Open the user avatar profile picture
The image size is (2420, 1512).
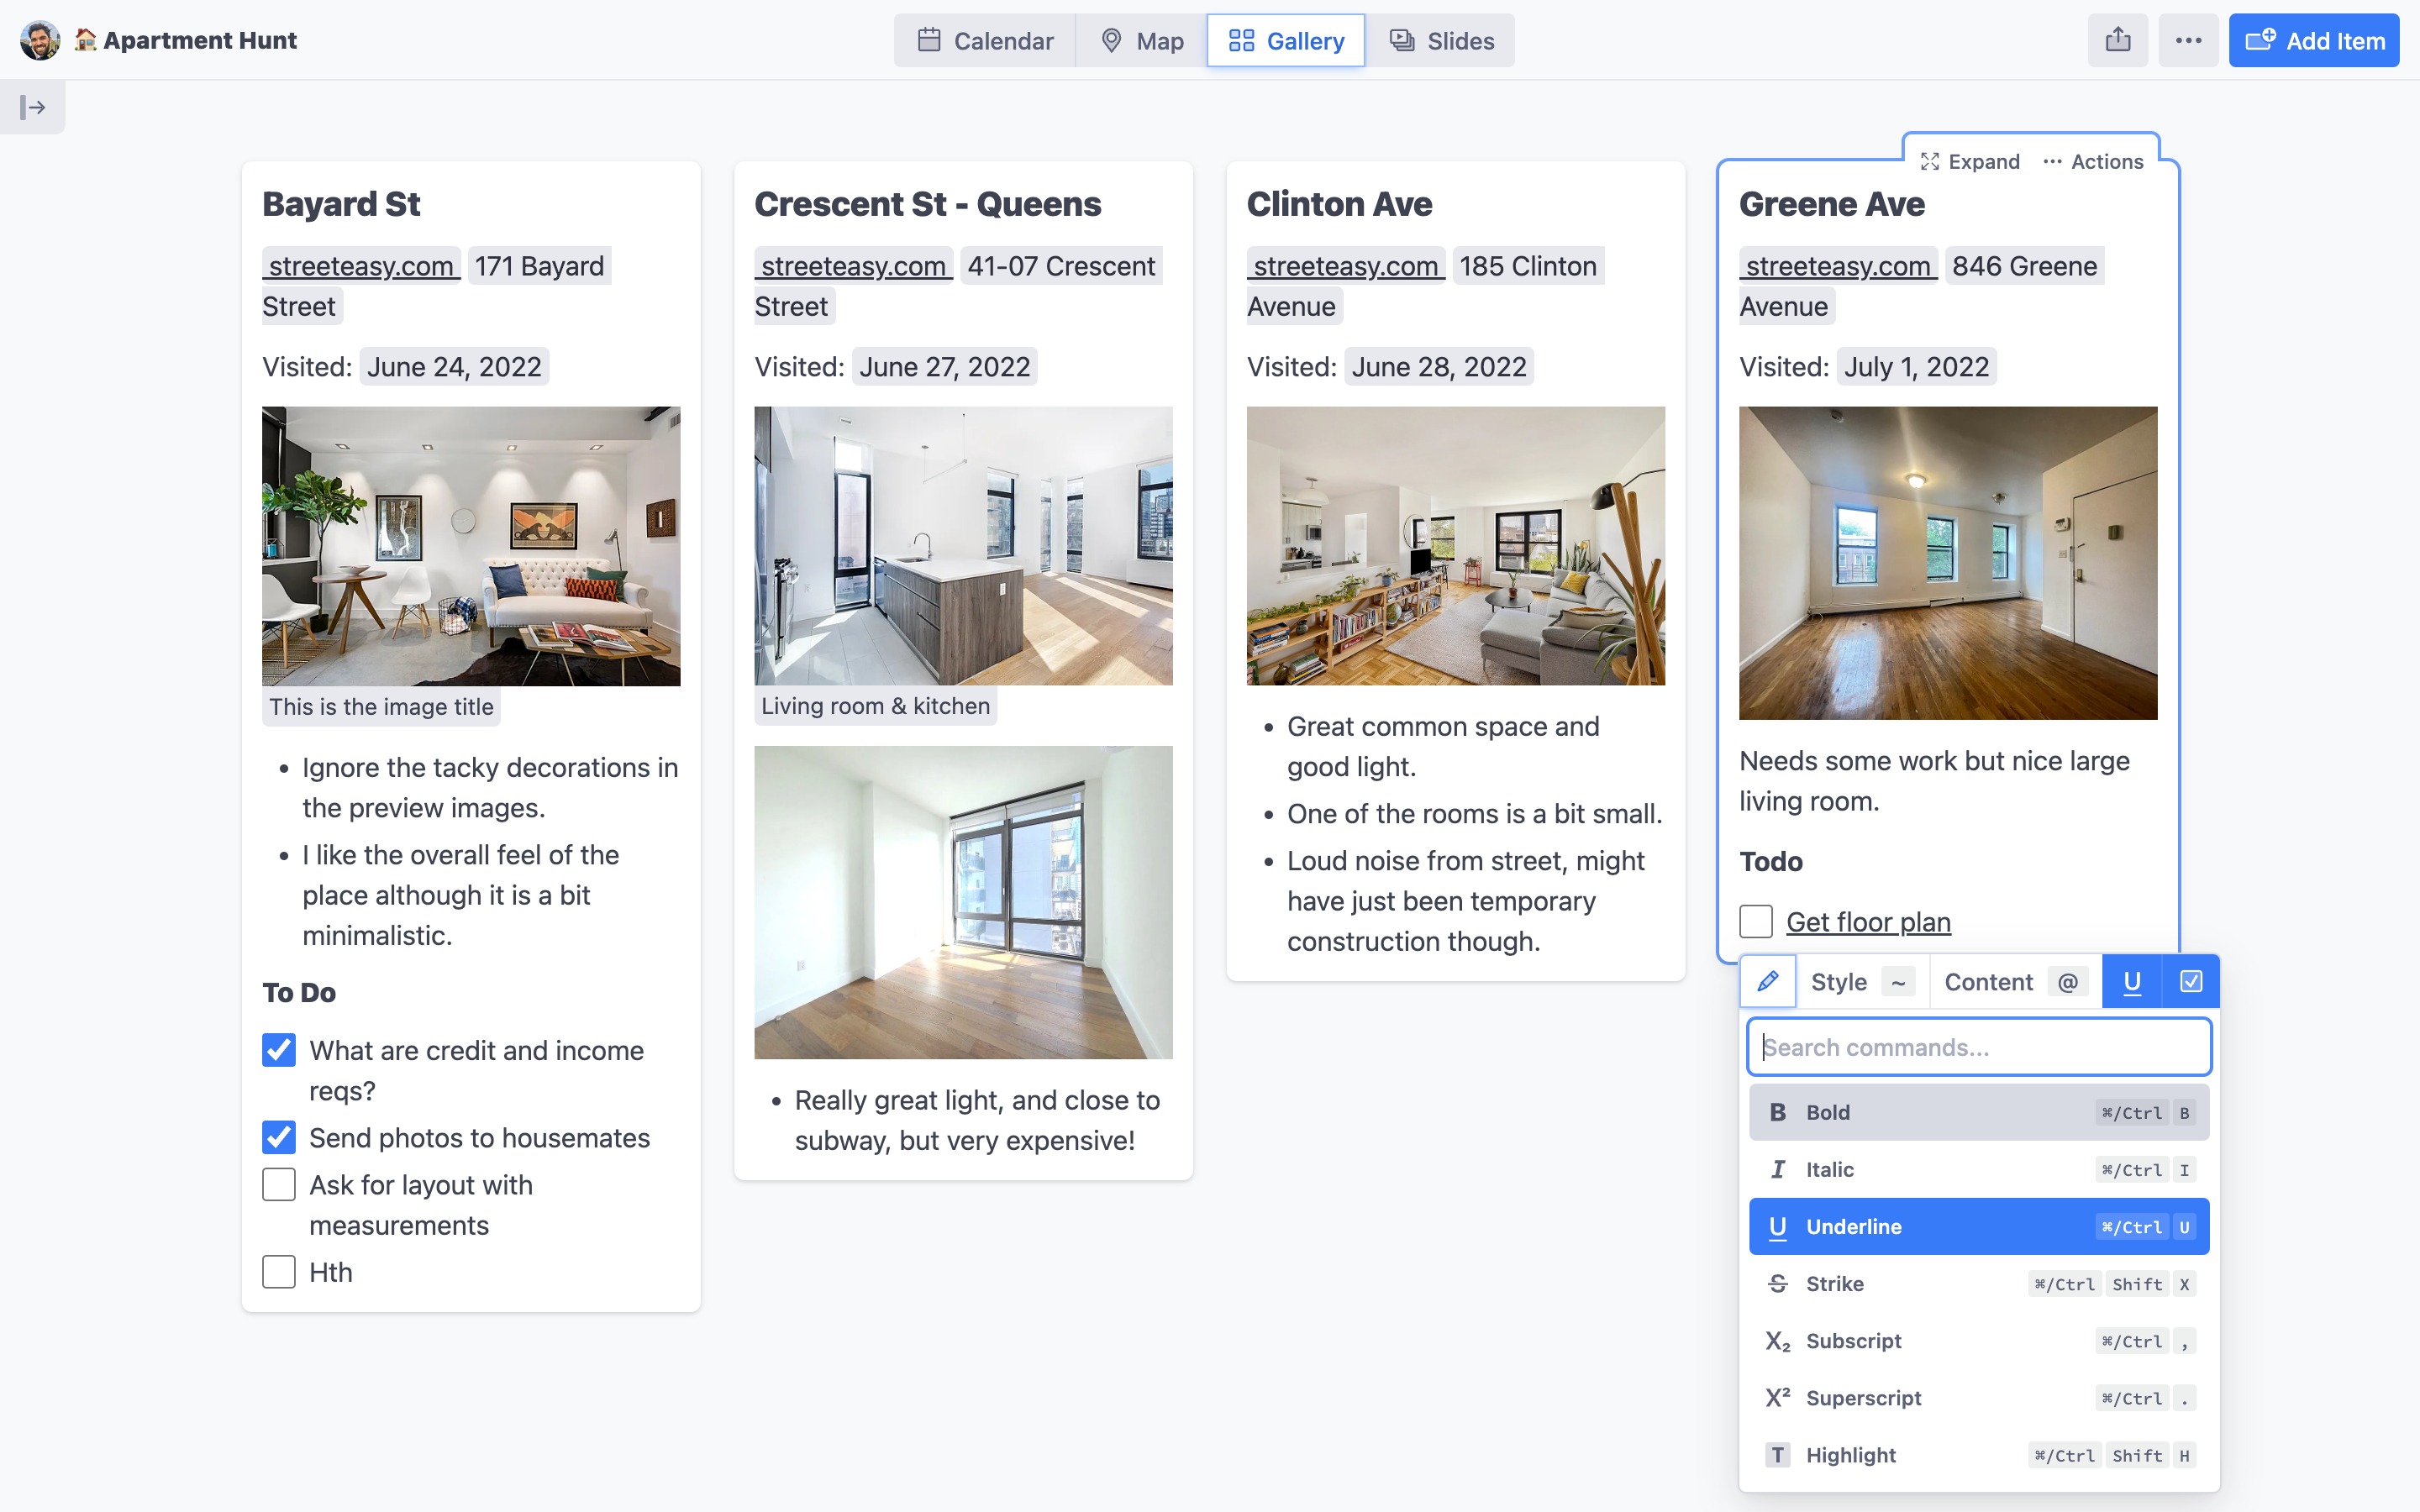[x=40, y=40]
